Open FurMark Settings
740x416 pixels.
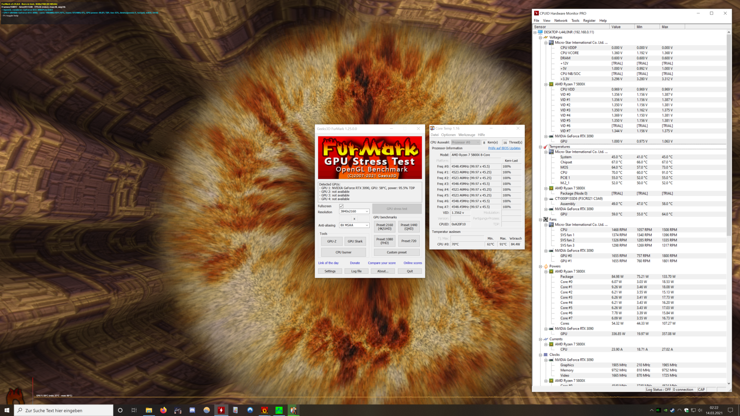tap(330, 271)
